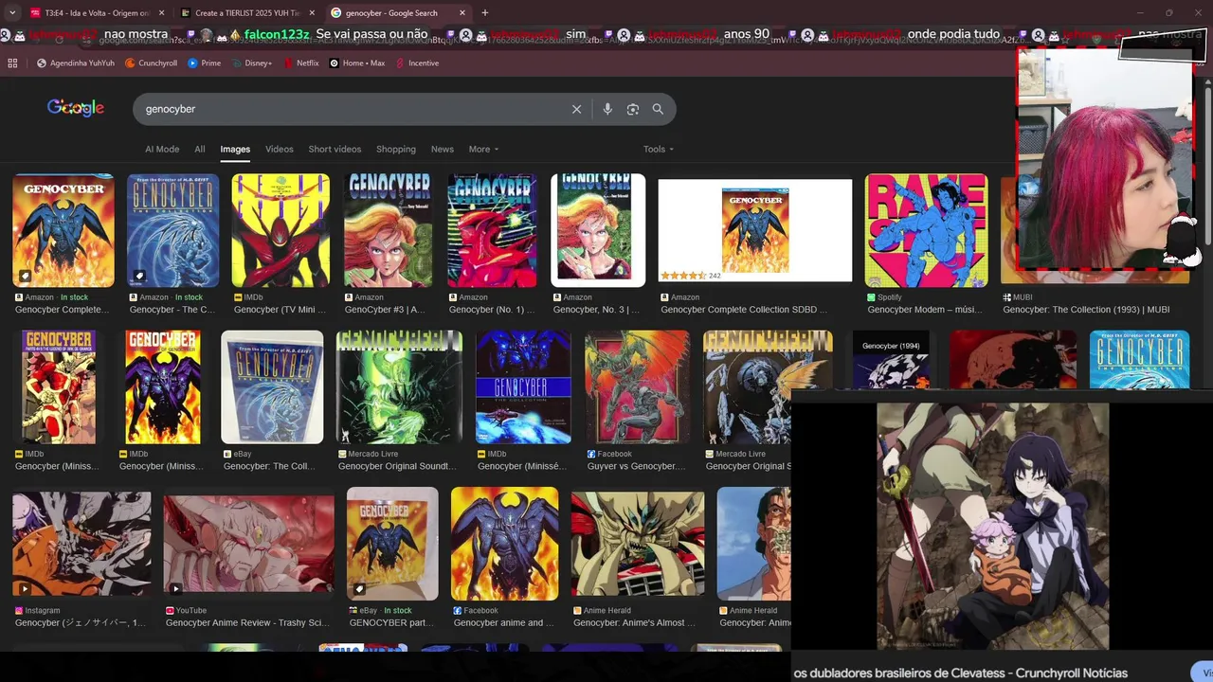Close the Create a TIERLIST 2025 tab

[x=312, y=13]
